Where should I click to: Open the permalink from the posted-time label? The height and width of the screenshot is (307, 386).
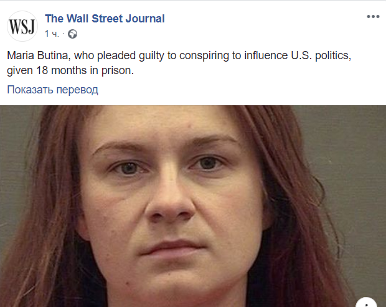point(52,34)
